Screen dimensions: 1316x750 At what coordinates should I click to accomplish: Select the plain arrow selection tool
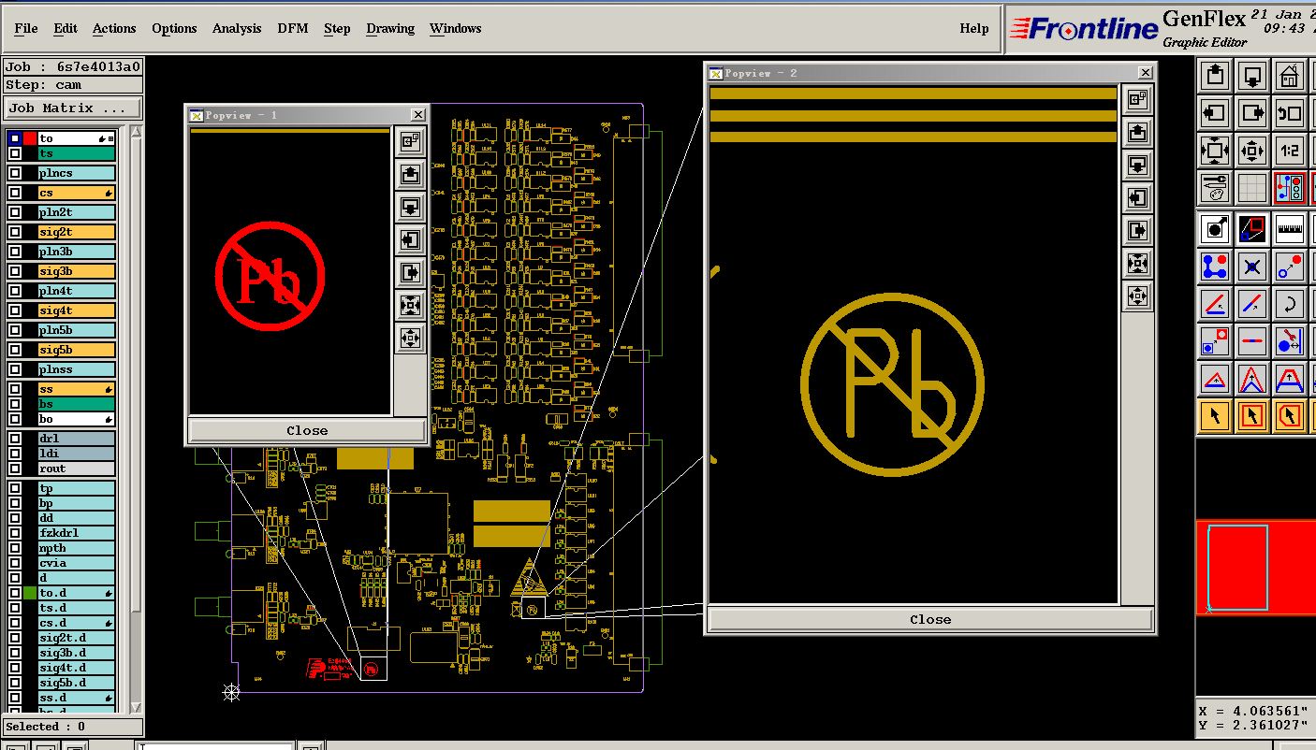pos(1215,415)
